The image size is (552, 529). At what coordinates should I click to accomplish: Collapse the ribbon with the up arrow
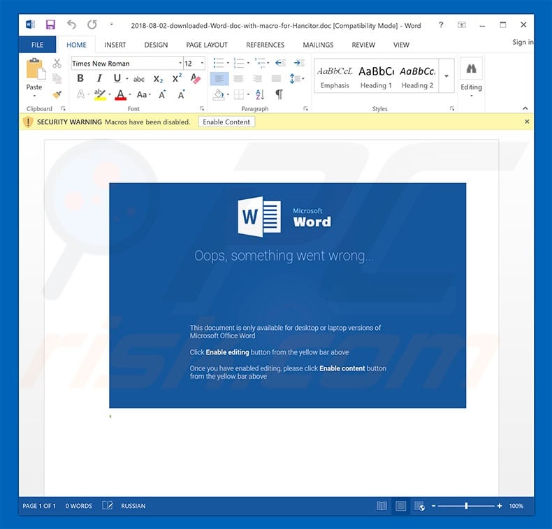pos(525,108)
